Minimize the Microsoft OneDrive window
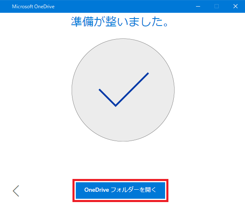 pos(198,7)
